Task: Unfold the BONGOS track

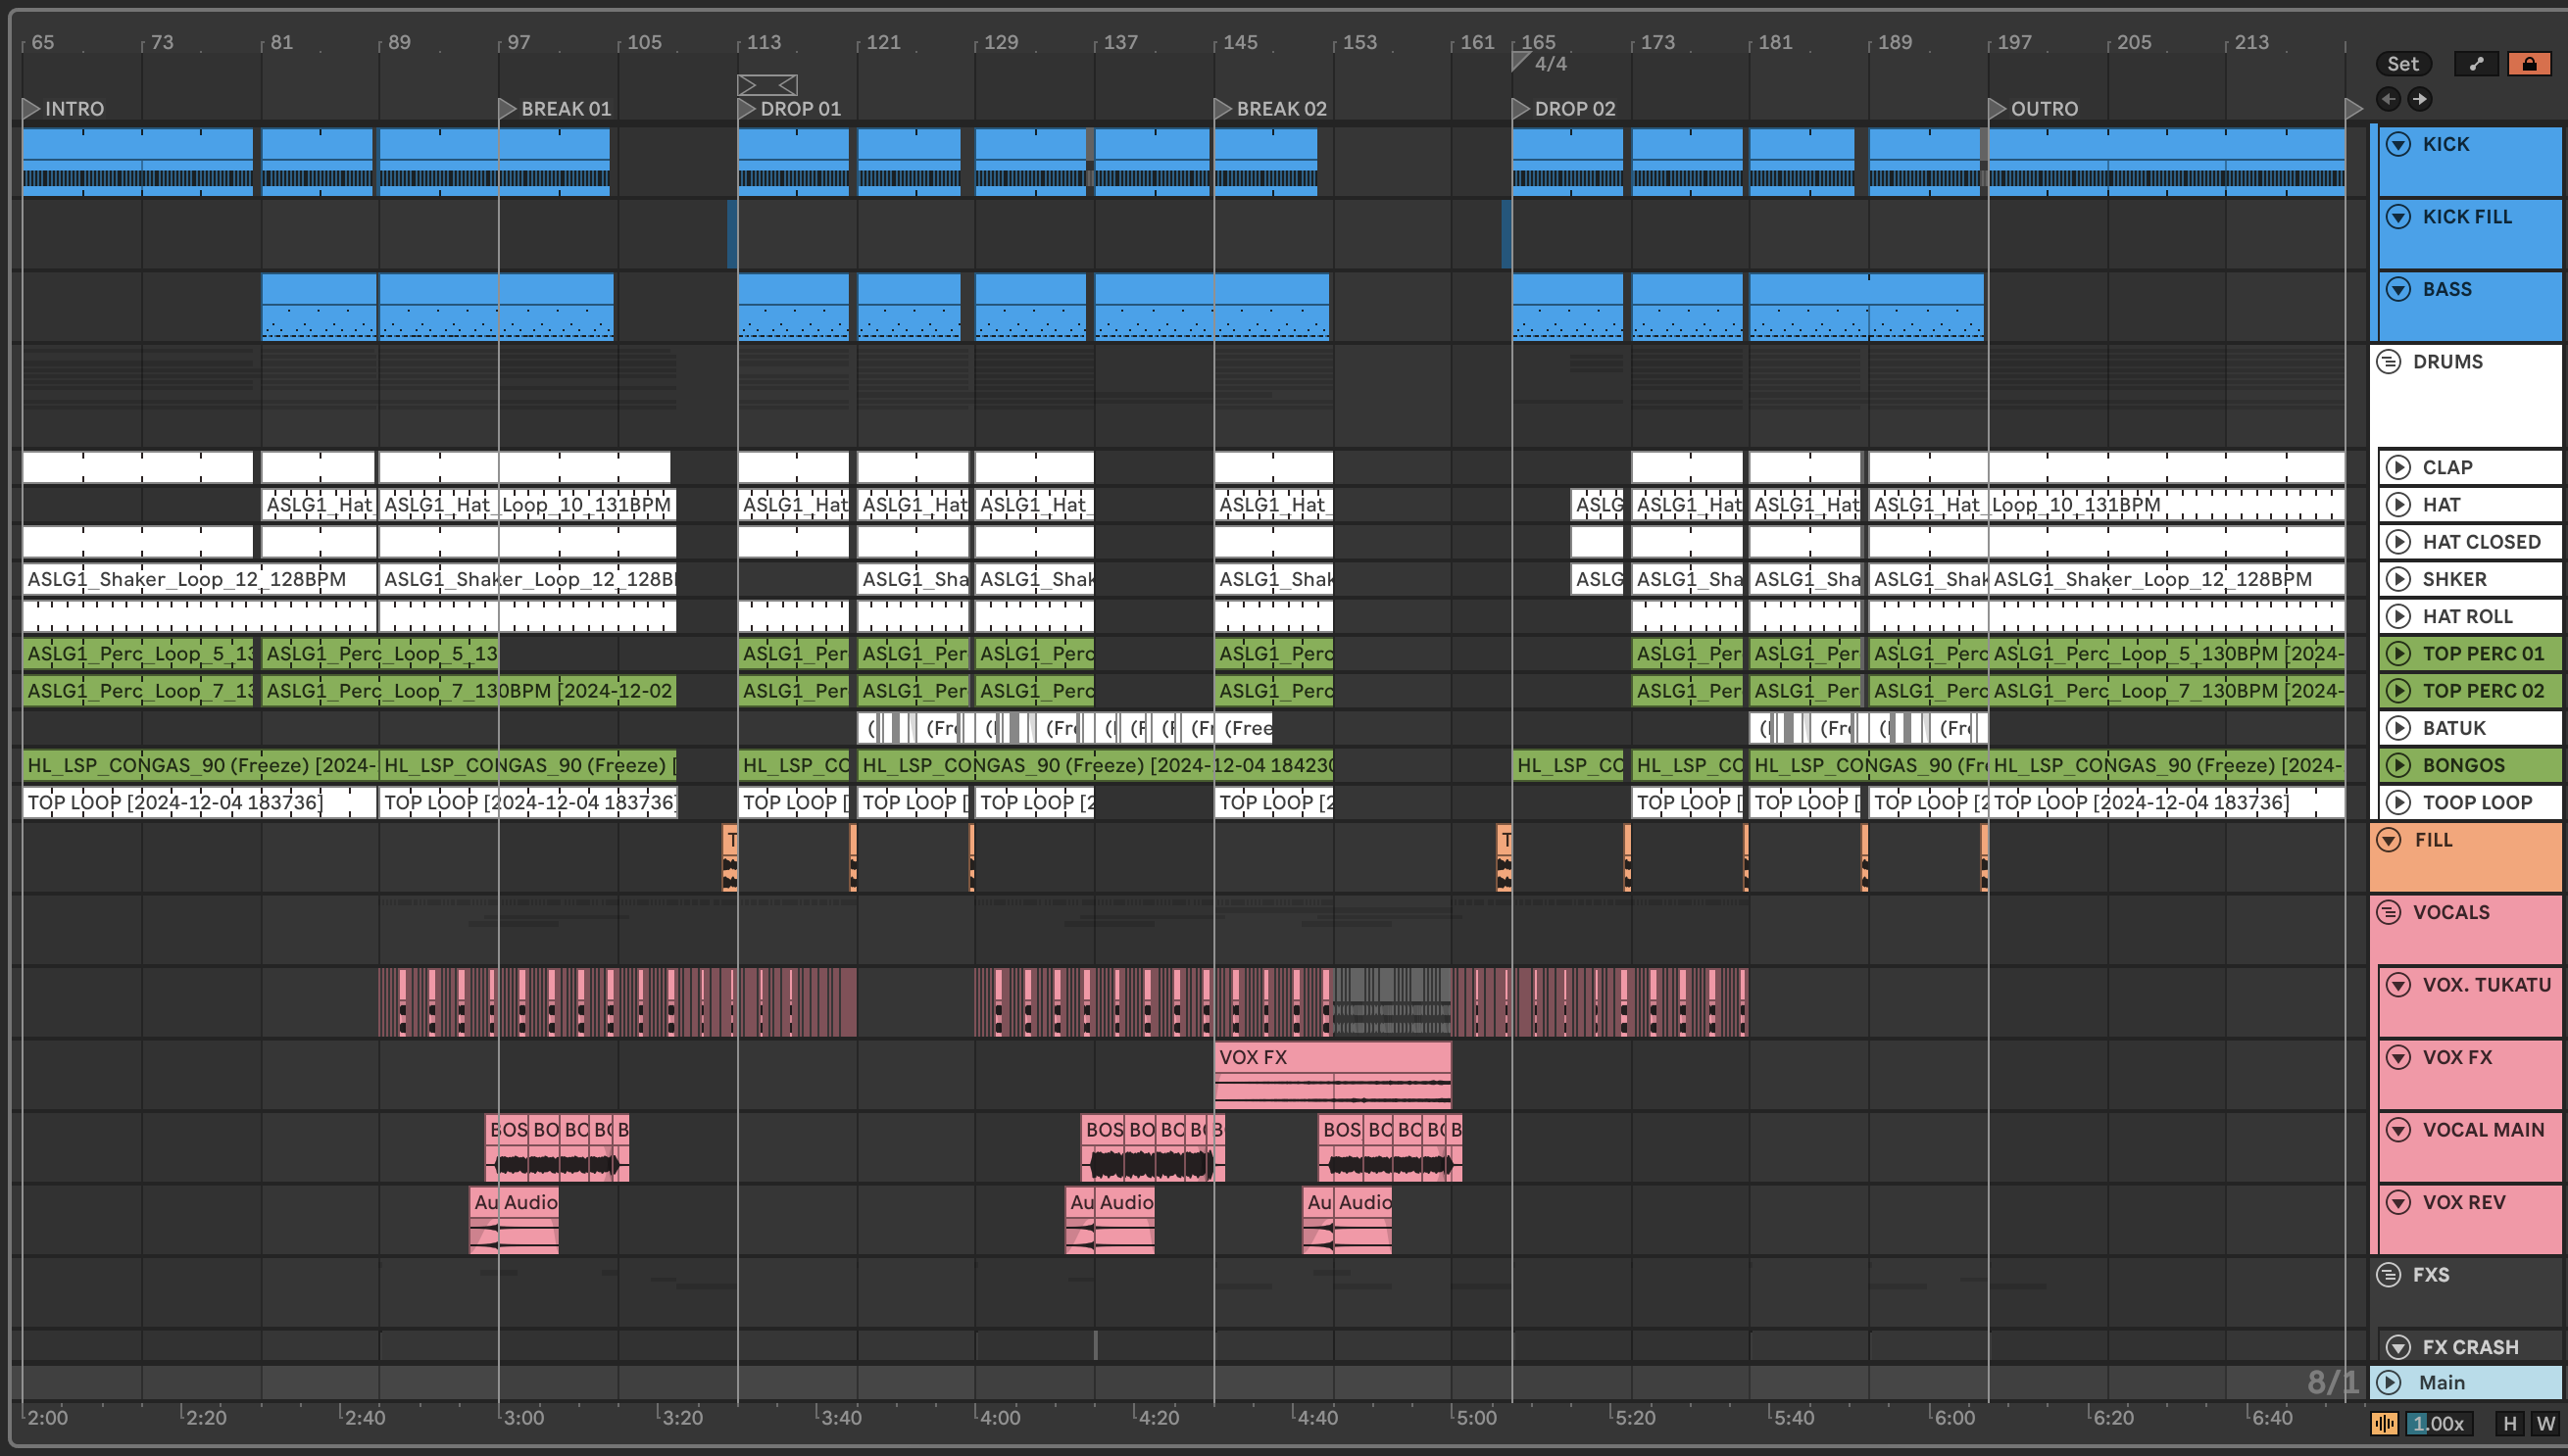Action: (2397, 765)
